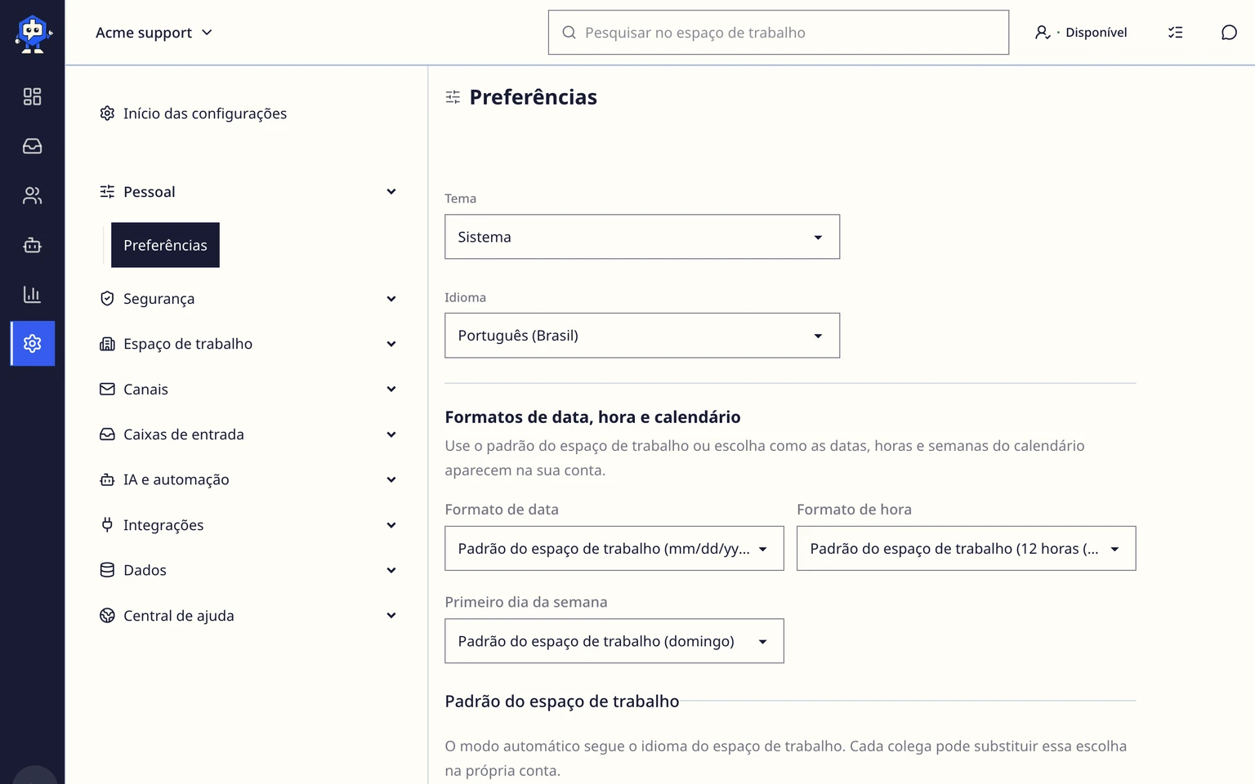Viewport: 1255px width, 784px height.
Task: Expand the Segurança section
Action: (x=248, y=299)
